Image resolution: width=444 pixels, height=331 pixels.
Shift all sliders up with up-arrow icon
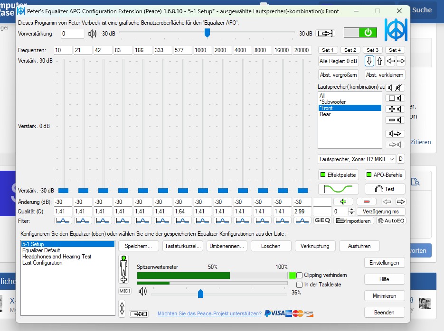(x=379, y=61)
